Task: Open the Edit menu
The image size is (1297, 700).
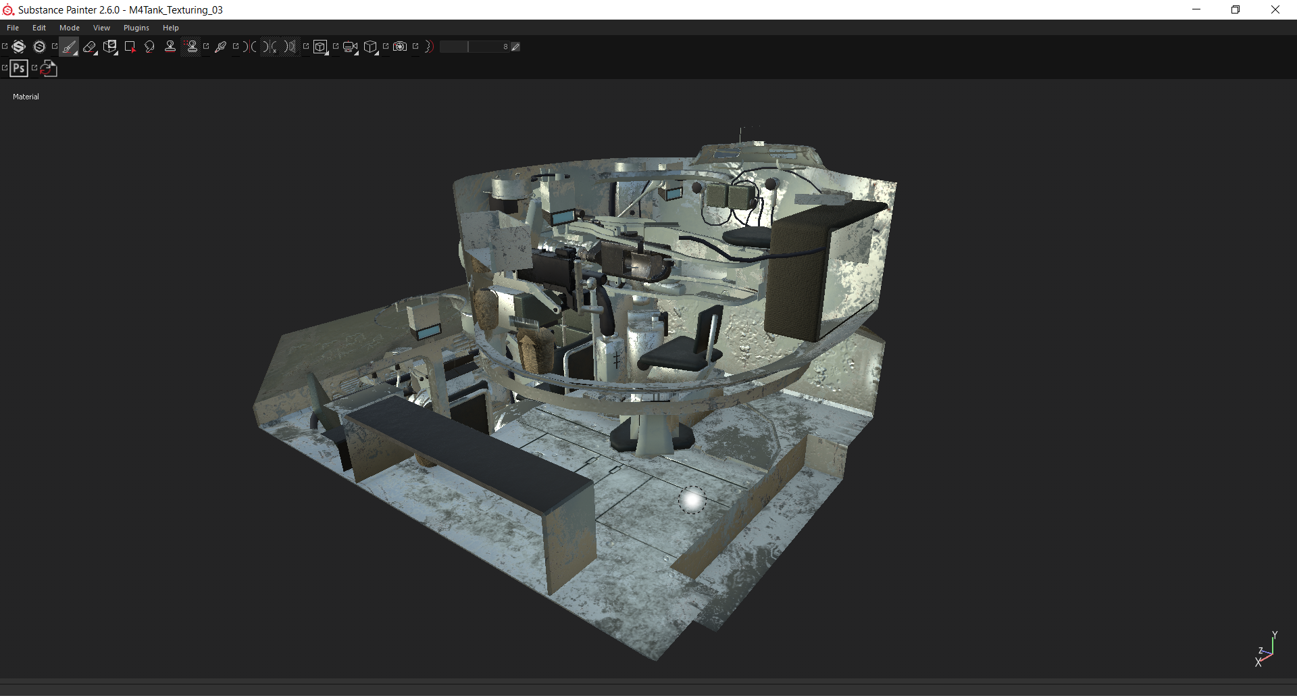Action: tap(39, 28)
